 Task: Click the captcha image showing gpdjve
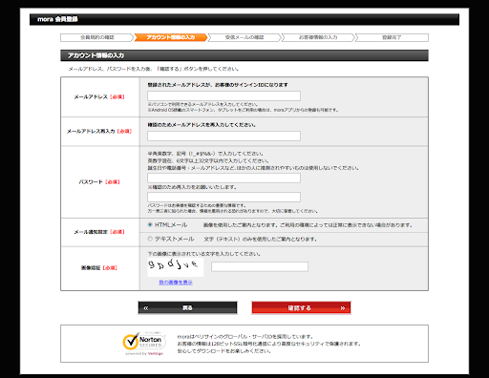(x=175, y=267)
